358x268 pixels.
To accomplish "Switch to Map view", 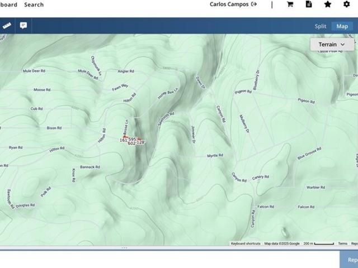I will [342, 26].
